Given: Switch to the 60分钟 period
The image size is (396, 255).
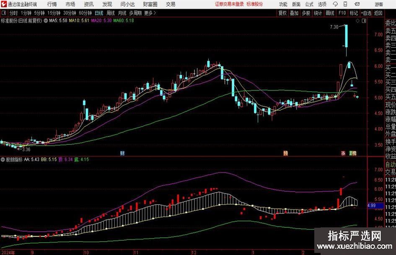Looking at the screenshot, I should (85, 13).
